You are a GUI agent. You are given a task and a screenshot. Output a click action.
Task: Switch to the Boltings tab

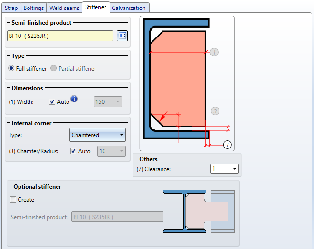(x=33, y=8)
